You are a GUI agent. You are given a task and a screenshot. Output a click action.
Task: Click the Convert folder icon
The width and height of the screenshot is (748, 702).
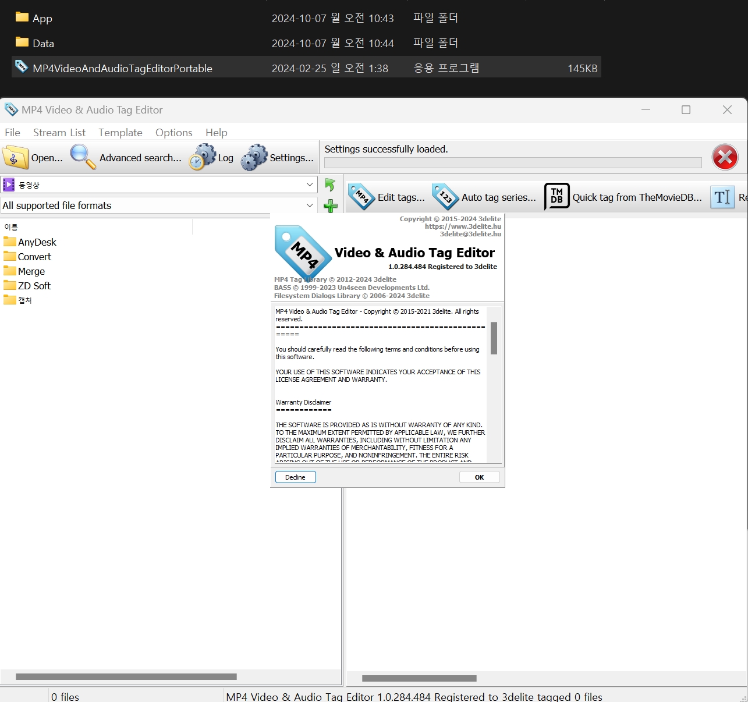pos(10,256)
